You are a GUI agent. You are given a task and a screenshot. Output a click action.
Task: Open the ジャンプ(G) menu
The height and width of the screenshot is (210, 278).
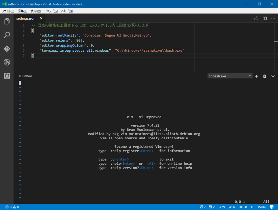[51, 11]
